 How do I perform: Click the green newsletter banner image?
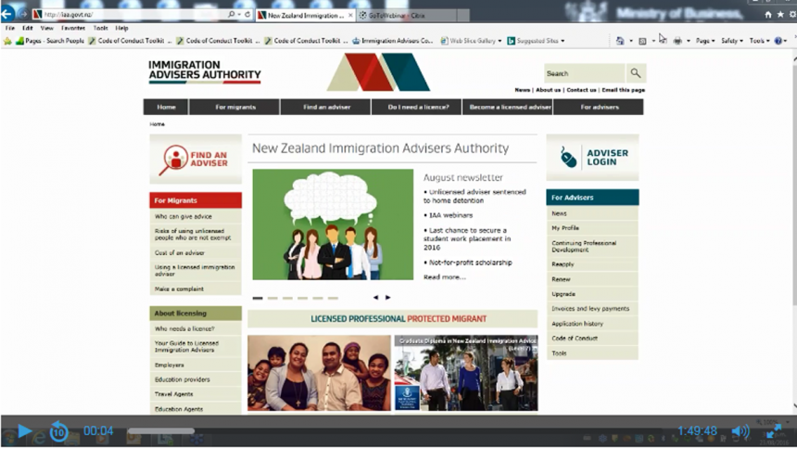click(x=333, y=224)
